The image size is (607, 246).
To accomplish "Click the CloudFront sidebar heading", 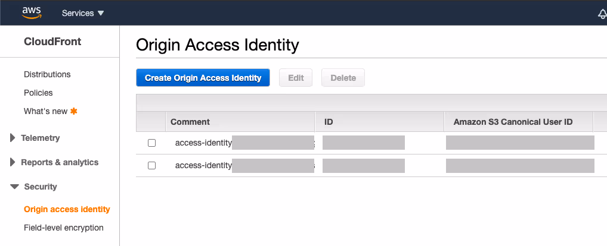I will [52, 42].
